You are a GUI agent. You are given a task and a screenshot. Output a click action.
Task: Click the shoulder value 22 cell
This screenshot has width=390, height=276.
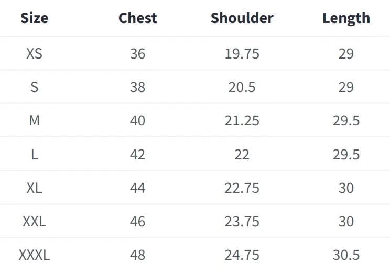[242, 154]
